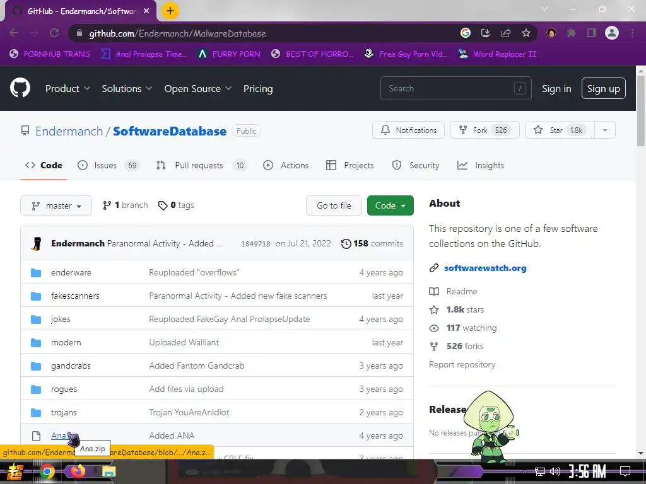
Task: Click the share page icon in address bar
Action: click(506, 33)
